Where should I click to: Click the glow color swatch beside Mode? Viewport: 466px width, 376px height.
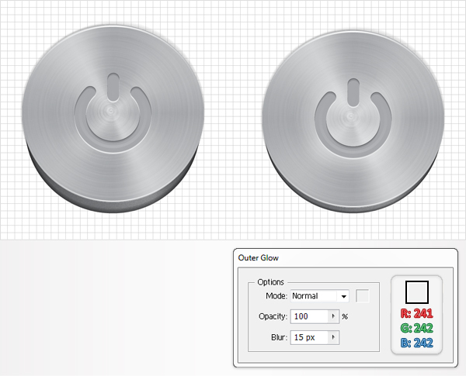click(x=362, y=296)
